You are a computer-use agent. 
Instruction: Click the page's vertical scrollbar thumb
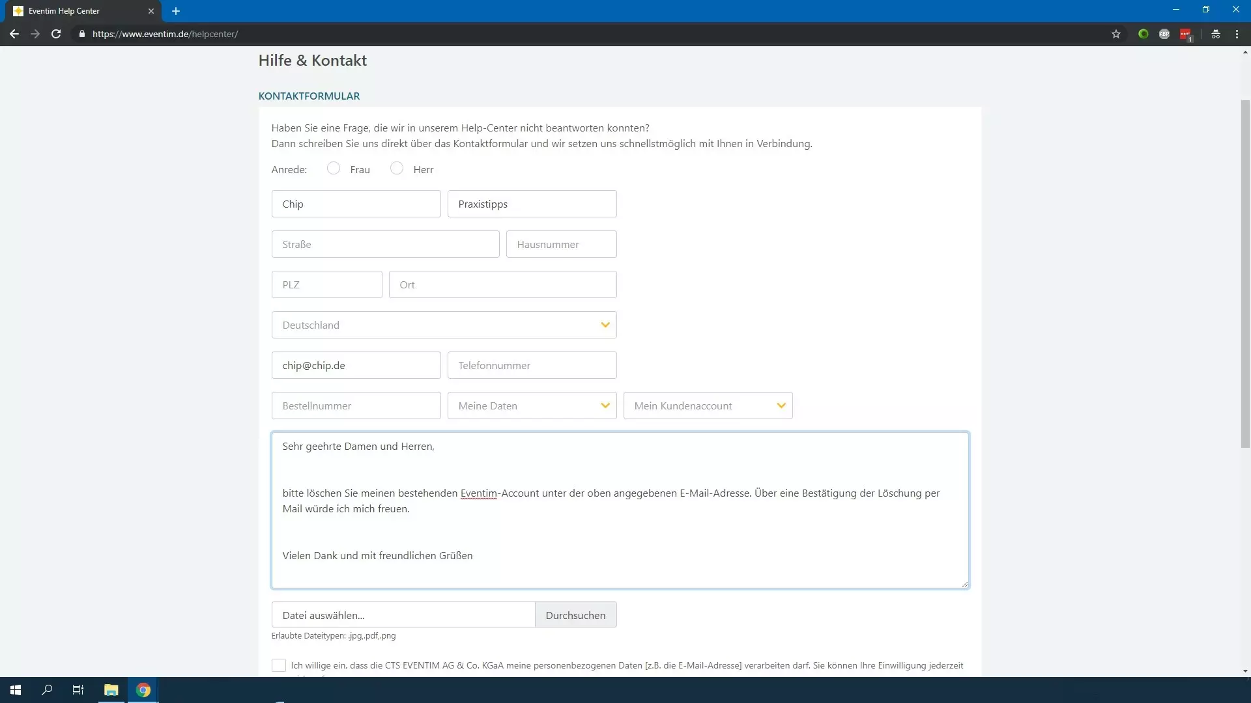tap(1245, 273)
